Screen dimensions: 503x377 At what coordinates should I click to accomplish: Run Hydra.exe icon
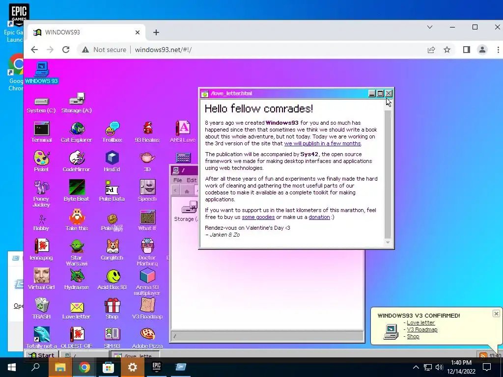tap(77, 279)
